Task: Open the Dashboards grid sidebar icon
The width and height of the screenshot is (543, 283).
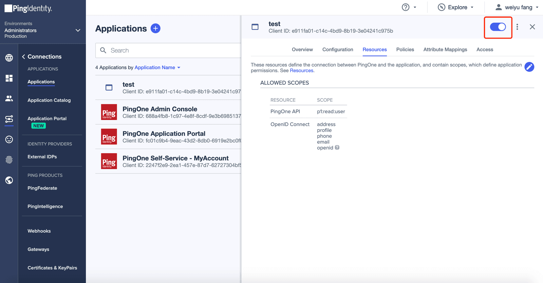Action: click(x=9, y=78)
